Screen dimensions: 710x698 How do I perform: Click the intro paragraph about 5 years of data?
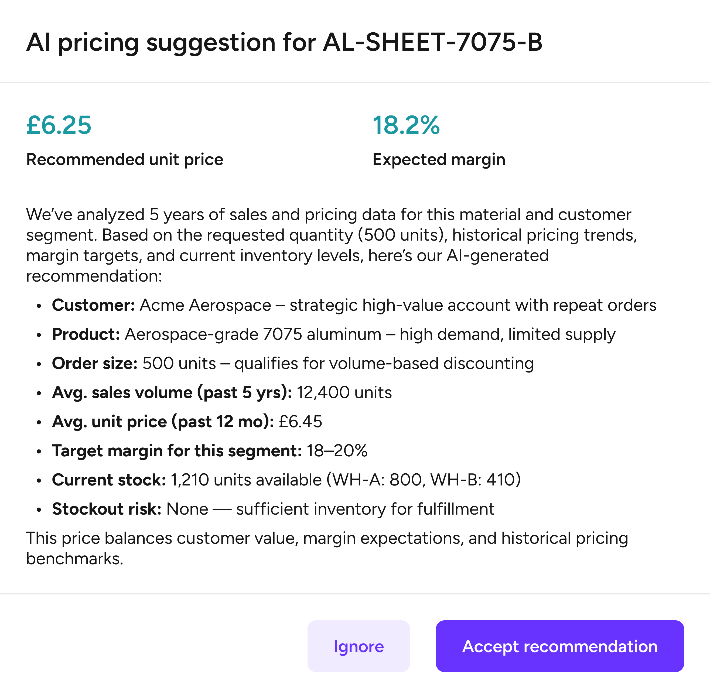pos(330,245)
